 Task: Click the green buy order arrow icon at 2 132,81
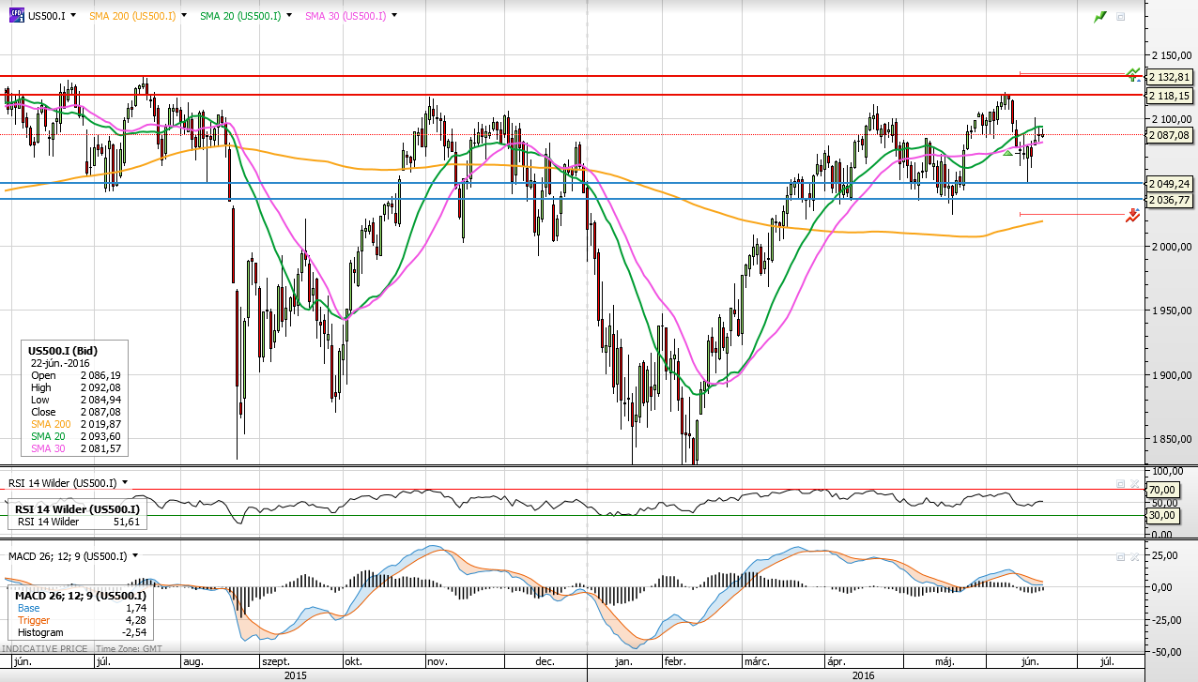pos(1134,73)
